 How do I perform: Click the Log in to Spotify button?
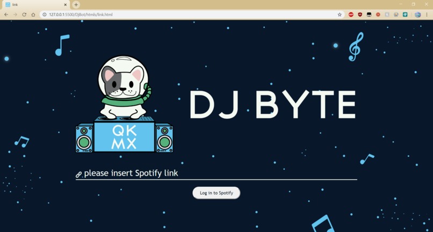pyautogui.click(x=216, y=193)
